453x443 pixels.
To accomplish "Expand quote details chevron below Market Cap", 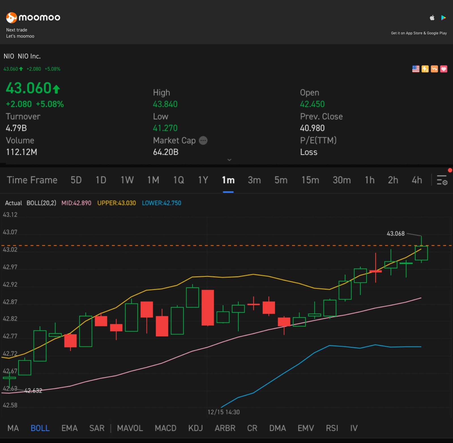I will pyautogui.click(x=229, y=160).
